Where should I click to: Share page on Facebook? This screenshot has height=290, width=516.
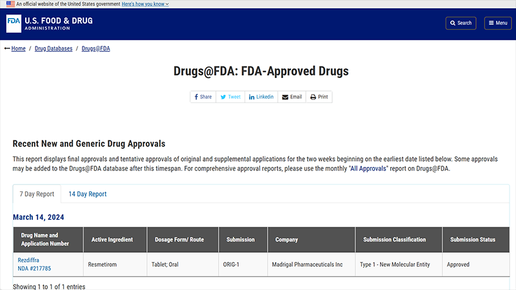(x=203, y=97)
